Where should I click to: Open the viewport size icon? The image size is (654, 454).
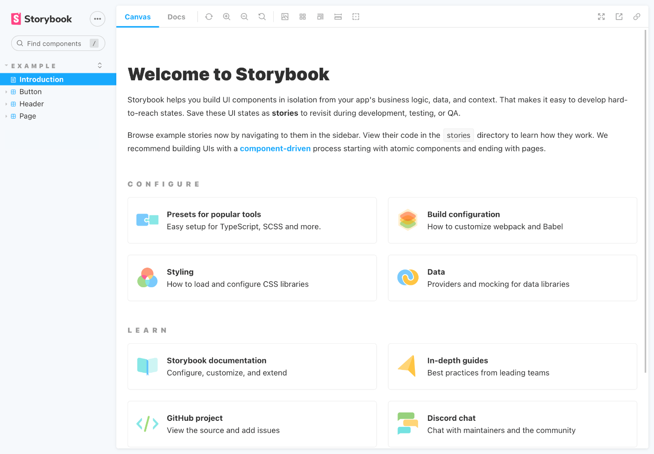click(x=320, y=17)
